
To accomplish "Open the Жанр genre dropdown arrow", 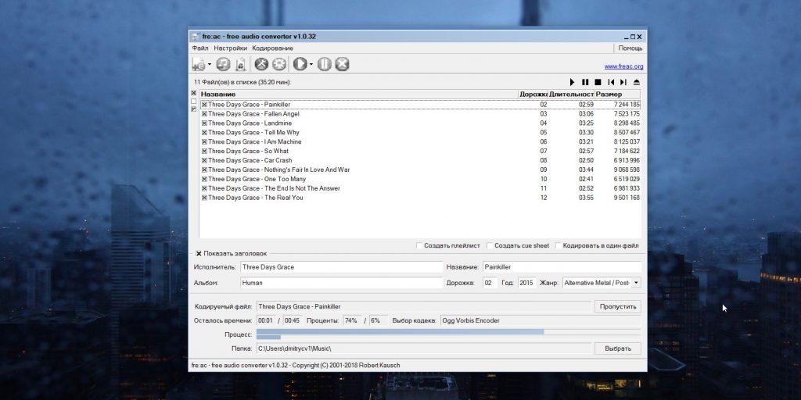I will 636,283.
